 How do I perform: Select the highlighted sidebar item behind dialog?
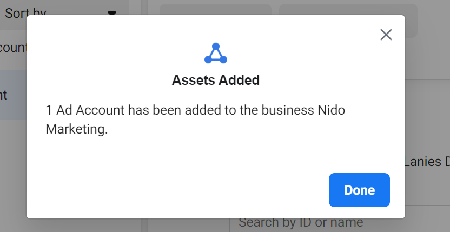pos(13,95)
